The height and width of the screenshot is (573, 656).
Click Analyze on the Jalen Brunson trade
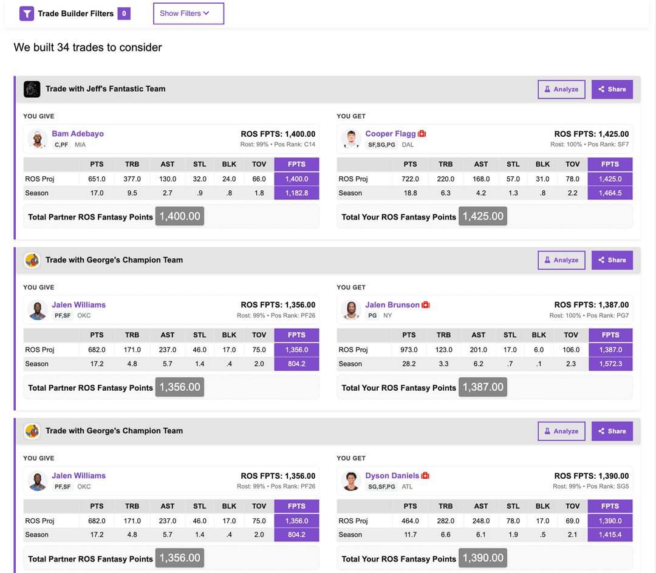point(561,259)
